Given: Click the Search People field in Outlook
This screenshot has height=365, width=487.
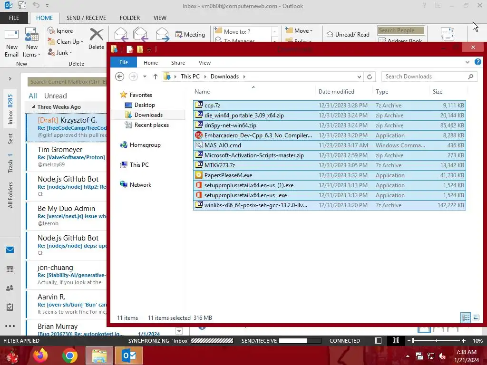Looking at the screenshot, I should click(401, 30).
